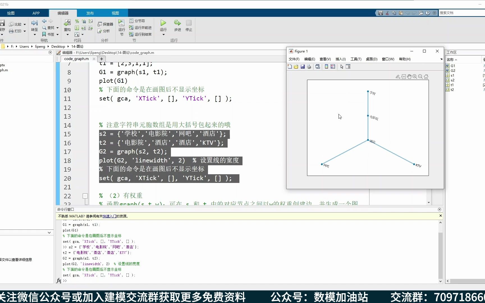Open the Bookmark (书签) dropdown arrow
Image resolution: width=485 pixels, height=303 pixels.
click(58, 35)
